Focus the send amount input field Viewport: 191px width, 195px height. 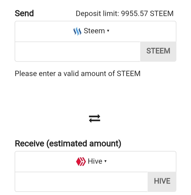click(x=78, y=52)
